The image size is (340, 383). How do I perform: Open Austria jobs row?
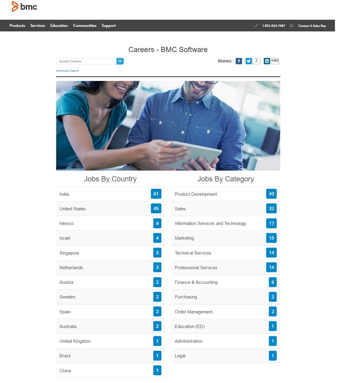(110, 282)
